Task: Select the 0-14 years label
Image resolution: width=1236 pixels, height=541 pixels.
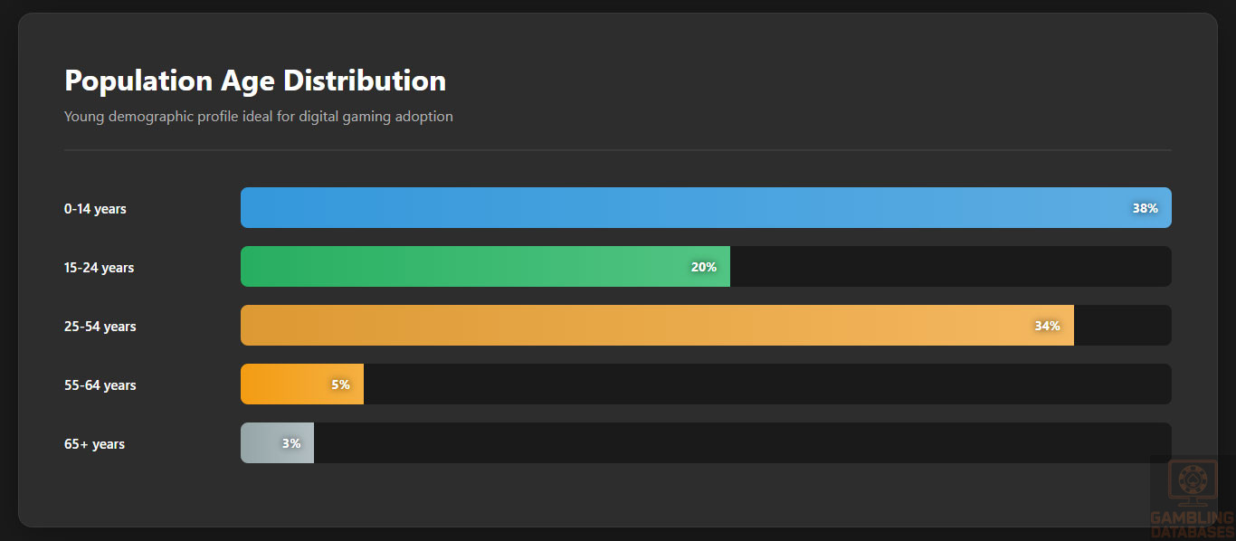Action: click(95, 209)
